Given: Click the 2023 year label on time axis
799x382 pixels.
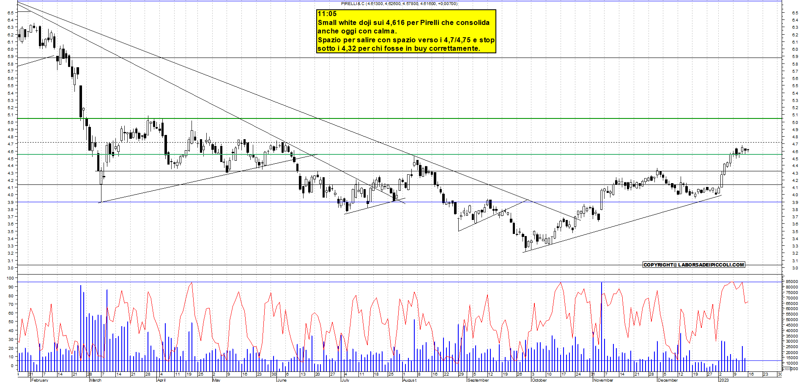Looking at the screenshot, I should (724, 380).
